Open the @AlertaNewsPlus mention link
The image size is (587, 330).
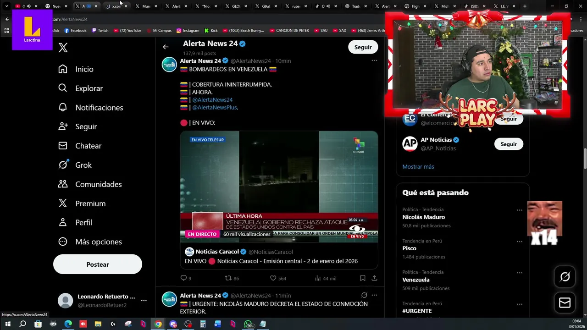214,107
